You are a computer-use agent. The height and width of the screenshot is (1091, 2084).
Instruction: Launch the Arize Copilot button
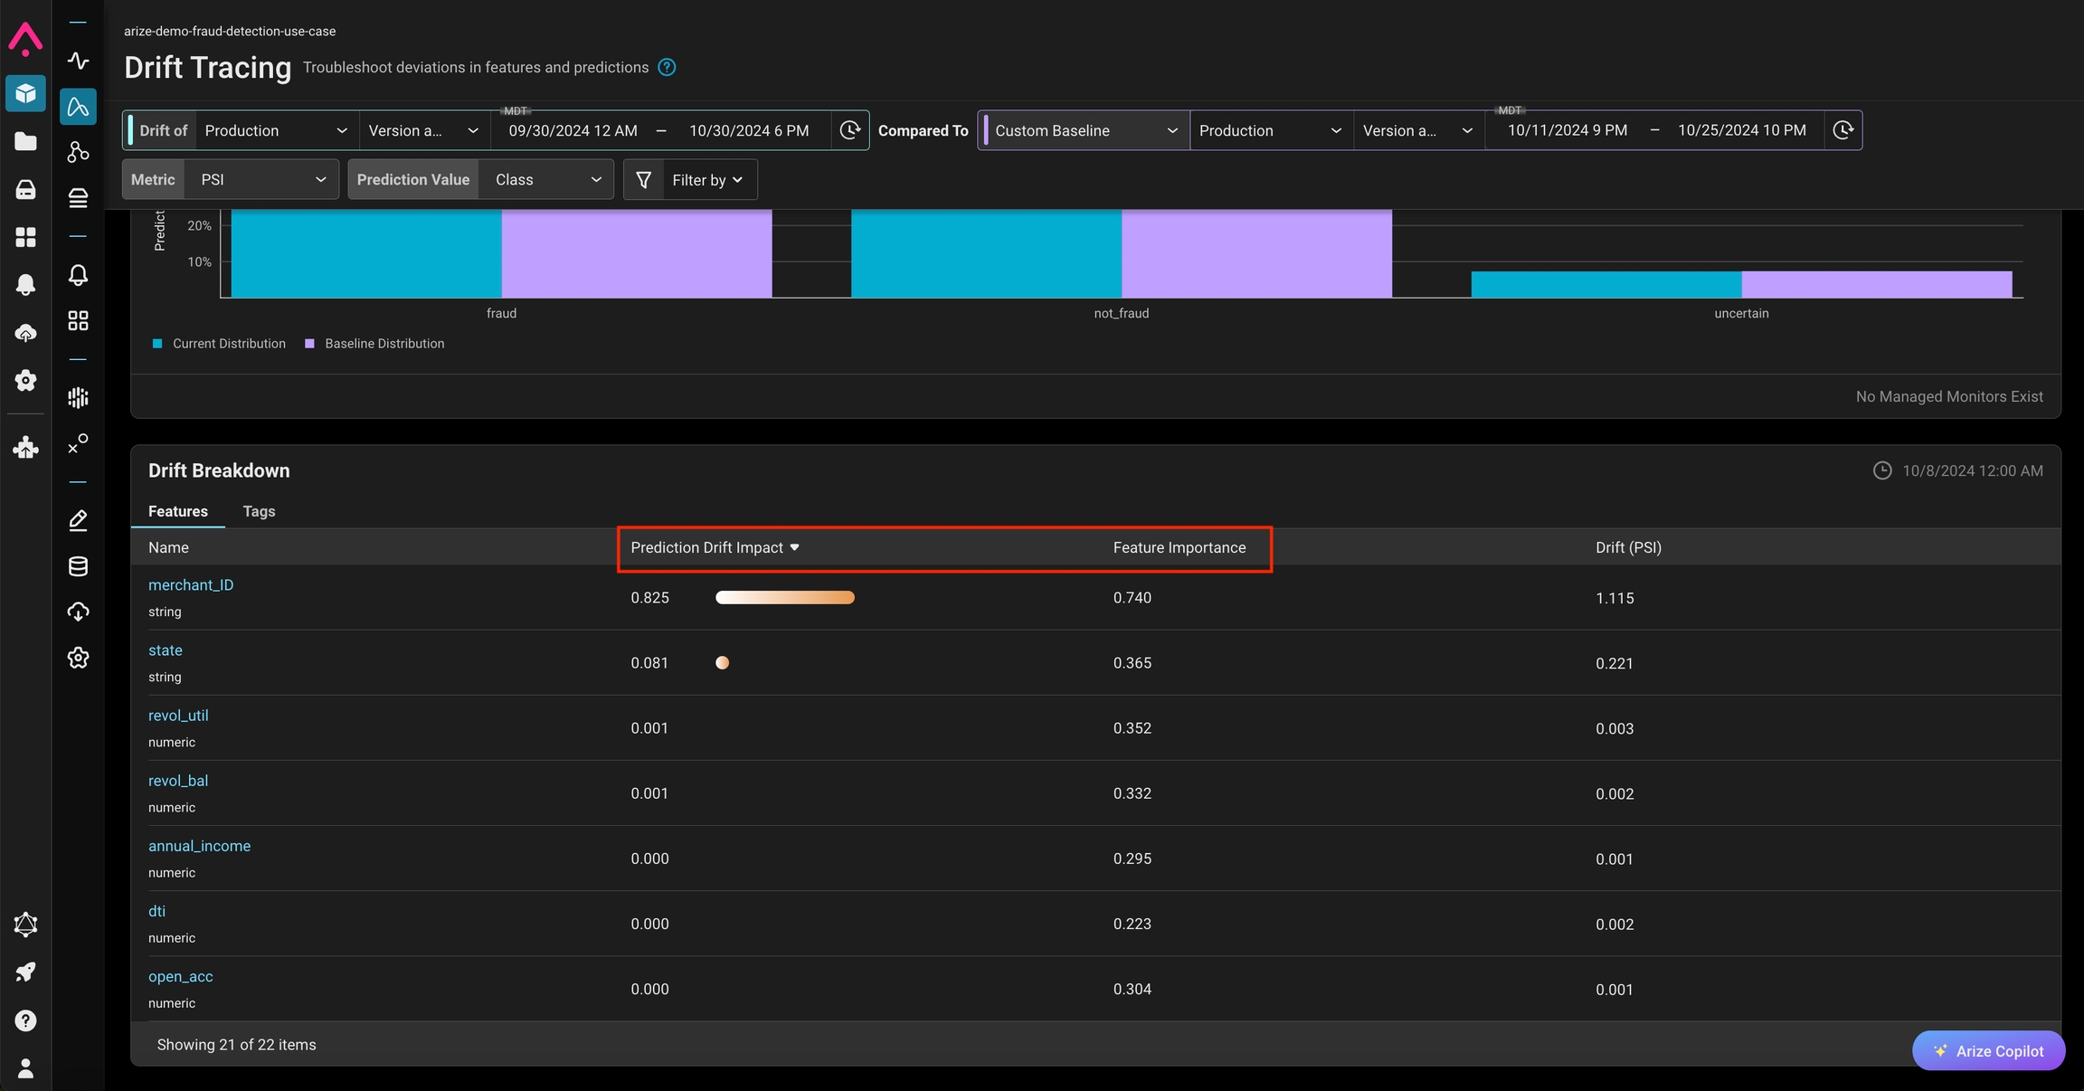[x=1988, y=1050]
